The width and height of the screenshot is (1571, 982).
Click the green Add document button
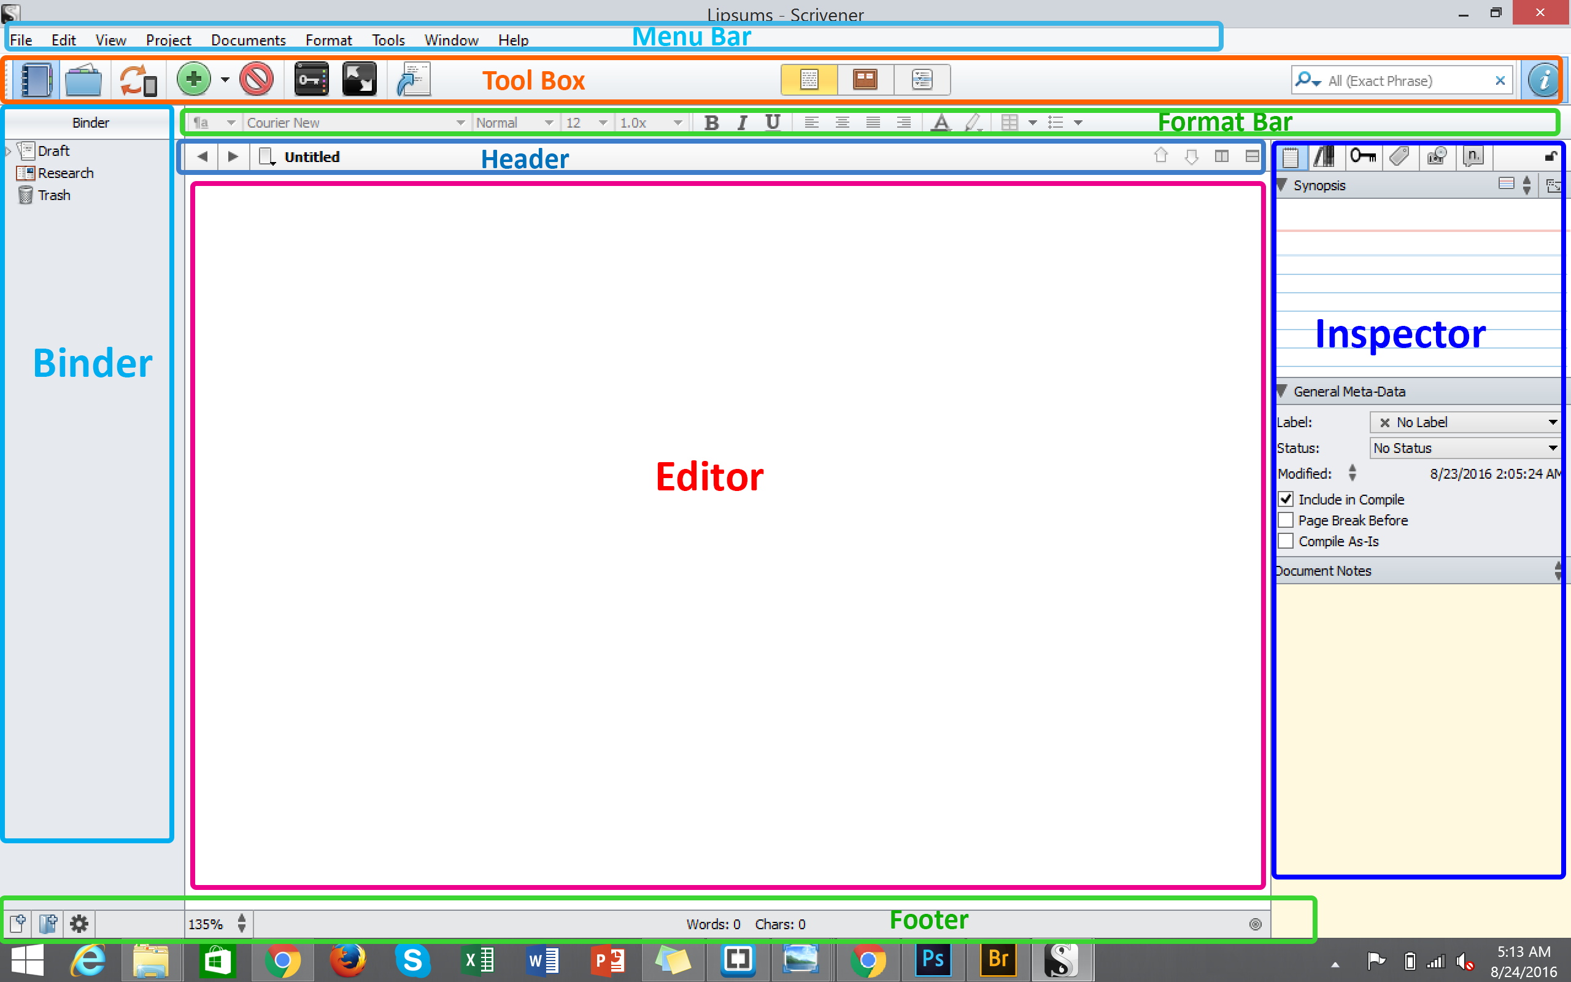point(193,80)
